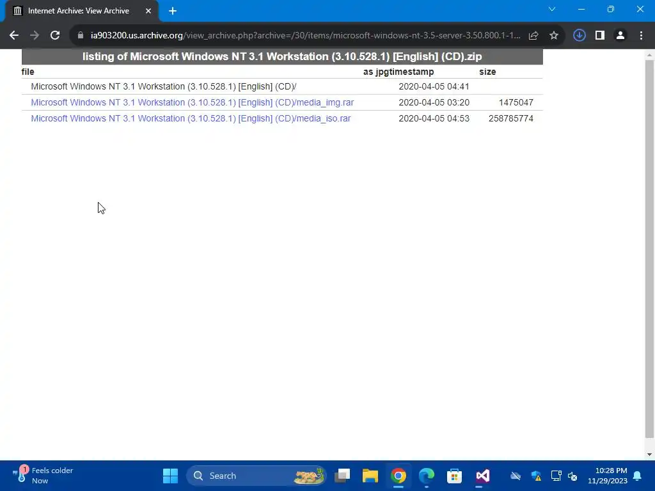The width and height of the screenshot is (655, 491).
Task: Click the folder row ending in (CD)/
Action: click(x=164, y=86)
